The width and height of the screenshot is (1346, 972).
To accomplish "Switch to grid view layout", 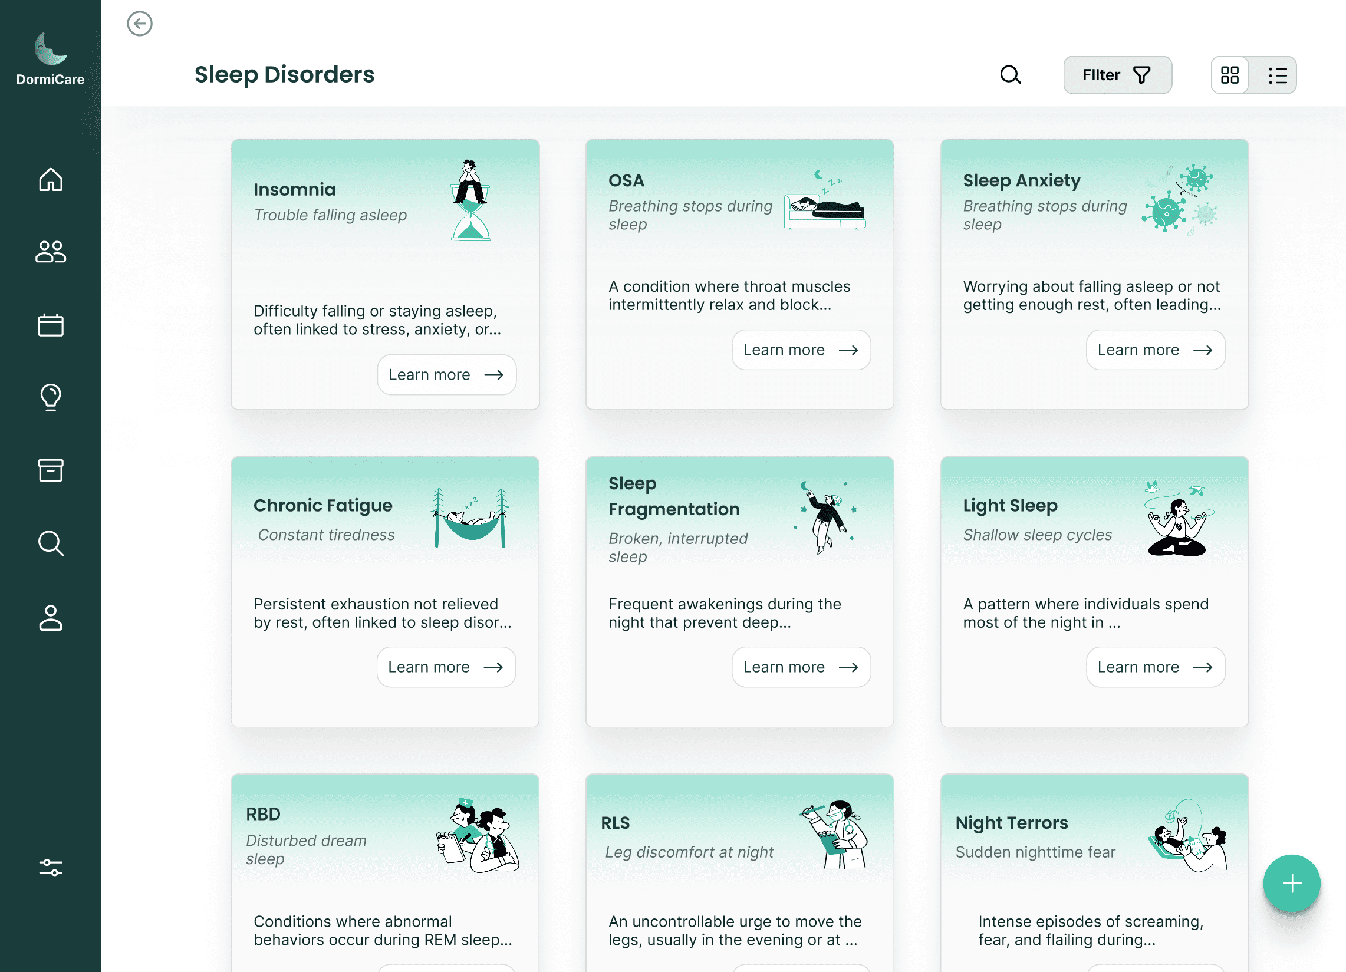I will [x=1230, y=75].
